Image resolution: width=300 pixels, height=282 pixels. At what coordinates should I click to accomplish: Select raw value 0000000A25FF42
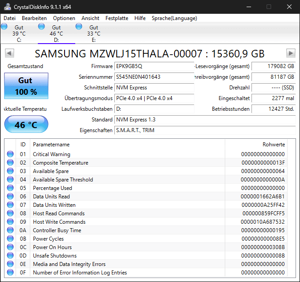[x=263, y=205]
